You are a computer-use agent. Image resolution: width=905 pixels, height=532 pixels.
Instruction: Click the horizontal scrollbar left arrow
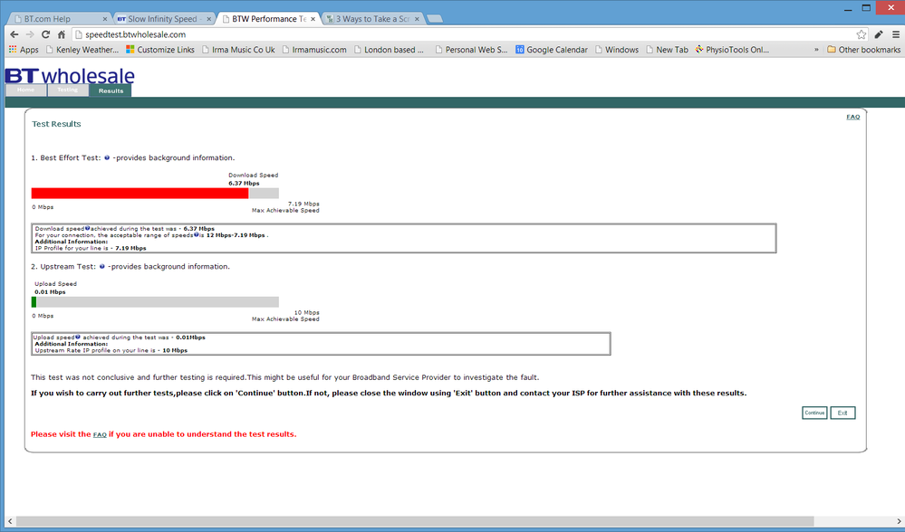pos(9,521)
